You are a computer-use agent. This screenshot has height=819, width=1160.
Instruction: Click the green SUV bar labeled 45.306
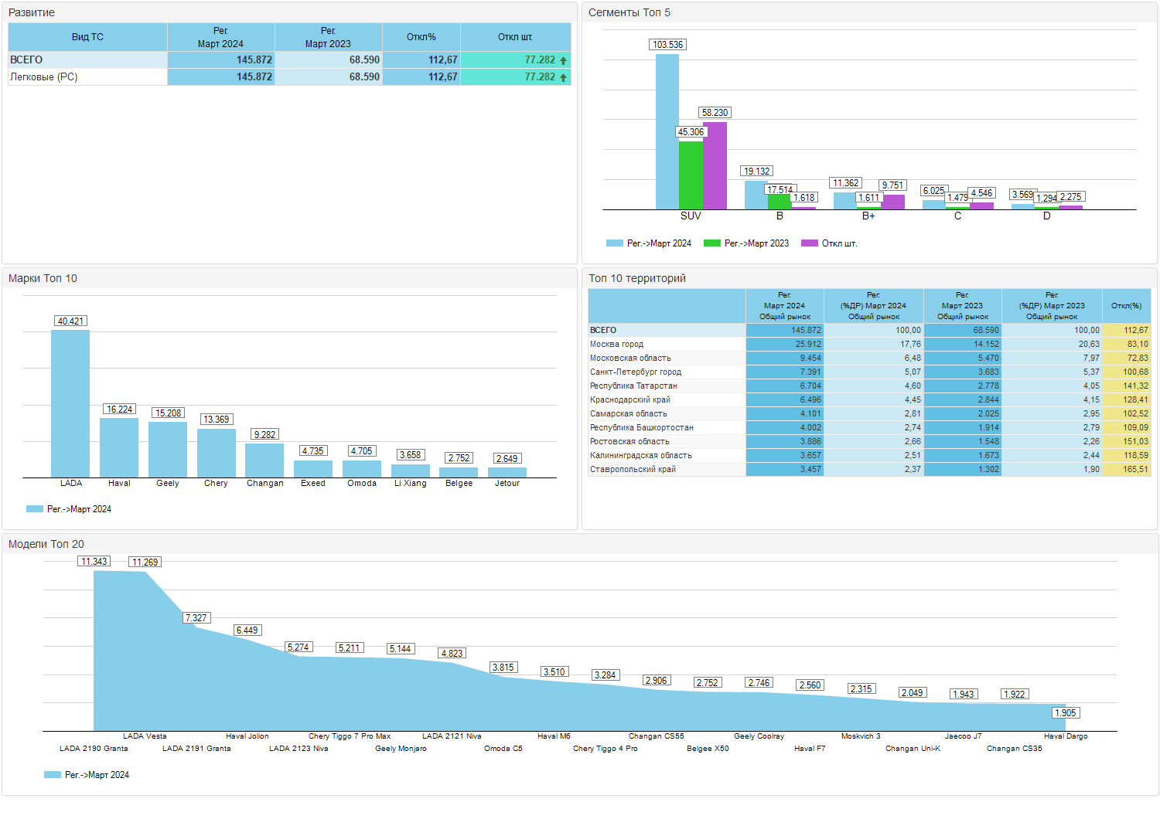click(x=691, y=175)
